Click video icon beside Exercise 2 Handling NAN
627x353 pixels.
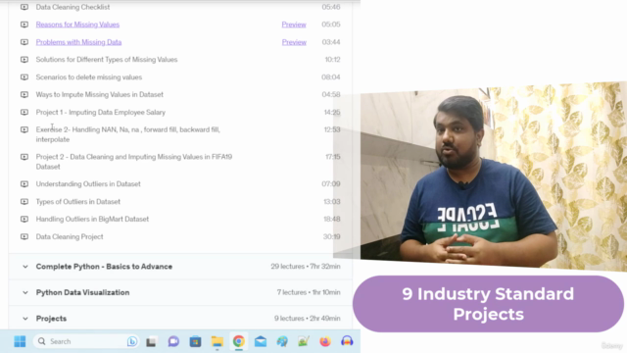pos(24,129)
